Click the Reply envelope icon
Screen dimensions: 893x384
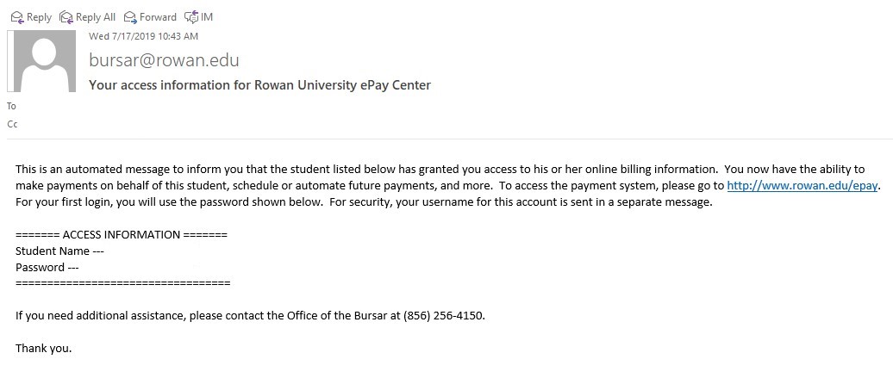click(x=17, y=16)
